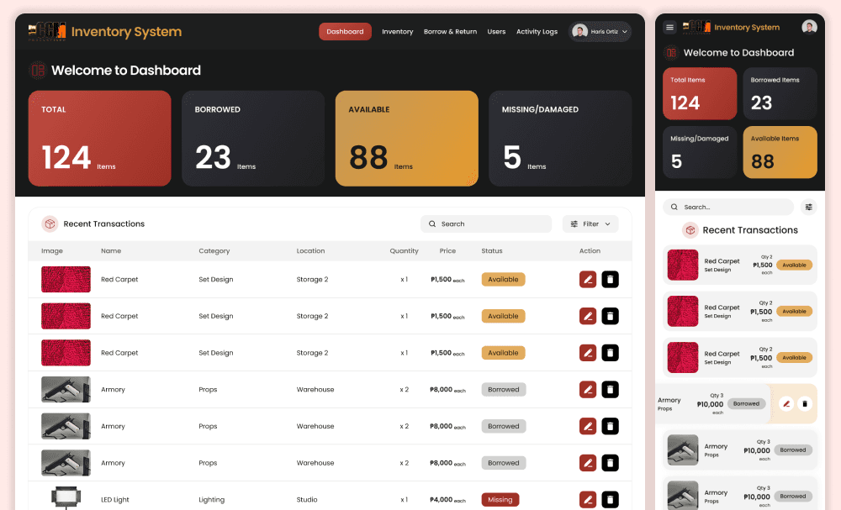This screenshot has height=510, width=841.
Task: Click box icon beside mobile Recent Transactions heading
Action: 690,230
